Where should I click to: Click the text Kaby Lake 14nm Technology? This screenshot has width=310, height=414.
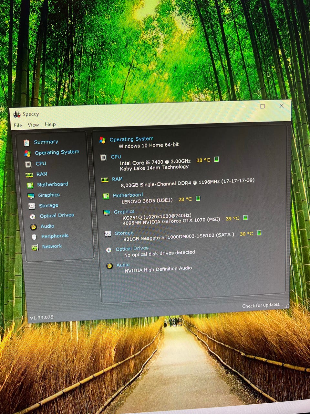click(x=154, y=168)
